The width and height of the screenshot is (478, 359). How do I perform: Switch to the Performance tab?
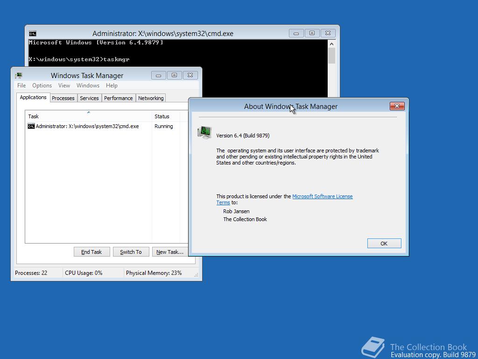(118, 98)
